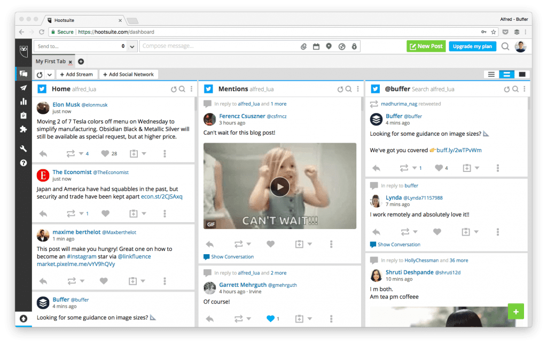Select the Hootsuite browser tab
The image size is (547, 345).
(84, 20)
